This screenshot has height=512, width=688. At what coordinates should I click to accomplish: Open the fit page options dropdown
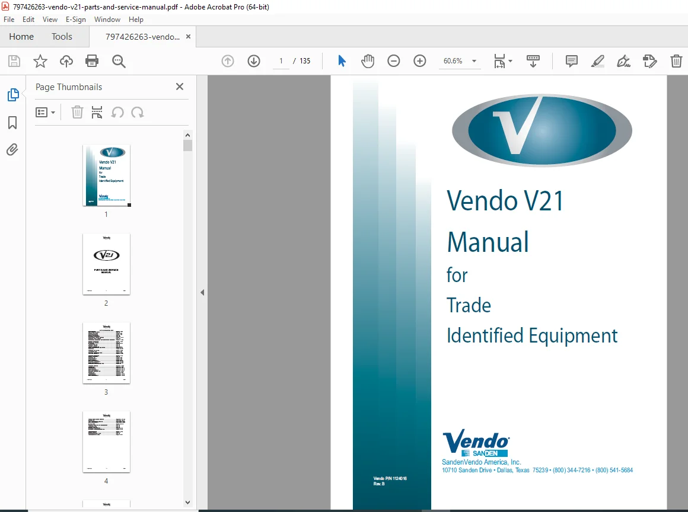point(503,61)
